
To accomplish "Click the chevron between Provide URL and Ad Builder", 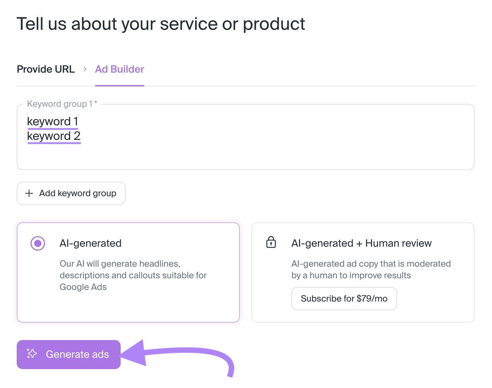I will [x=85, y=69].
